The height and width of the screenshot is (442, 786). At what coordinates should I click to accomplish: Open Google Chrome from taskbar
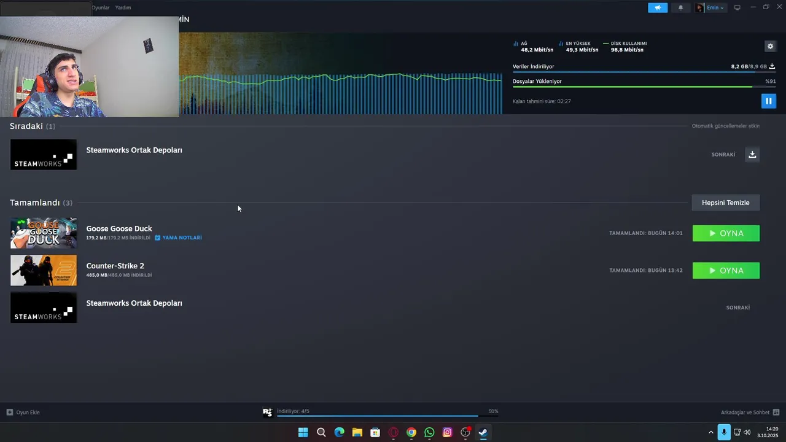(x=411, y=432)
